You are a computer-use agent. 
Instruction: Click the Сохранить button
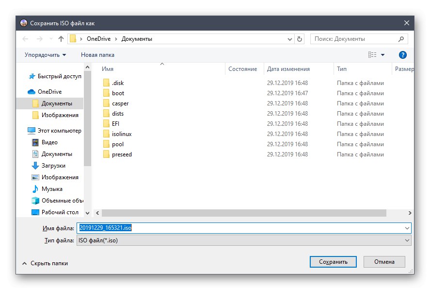pyautogui.click(x=333, y=262)
